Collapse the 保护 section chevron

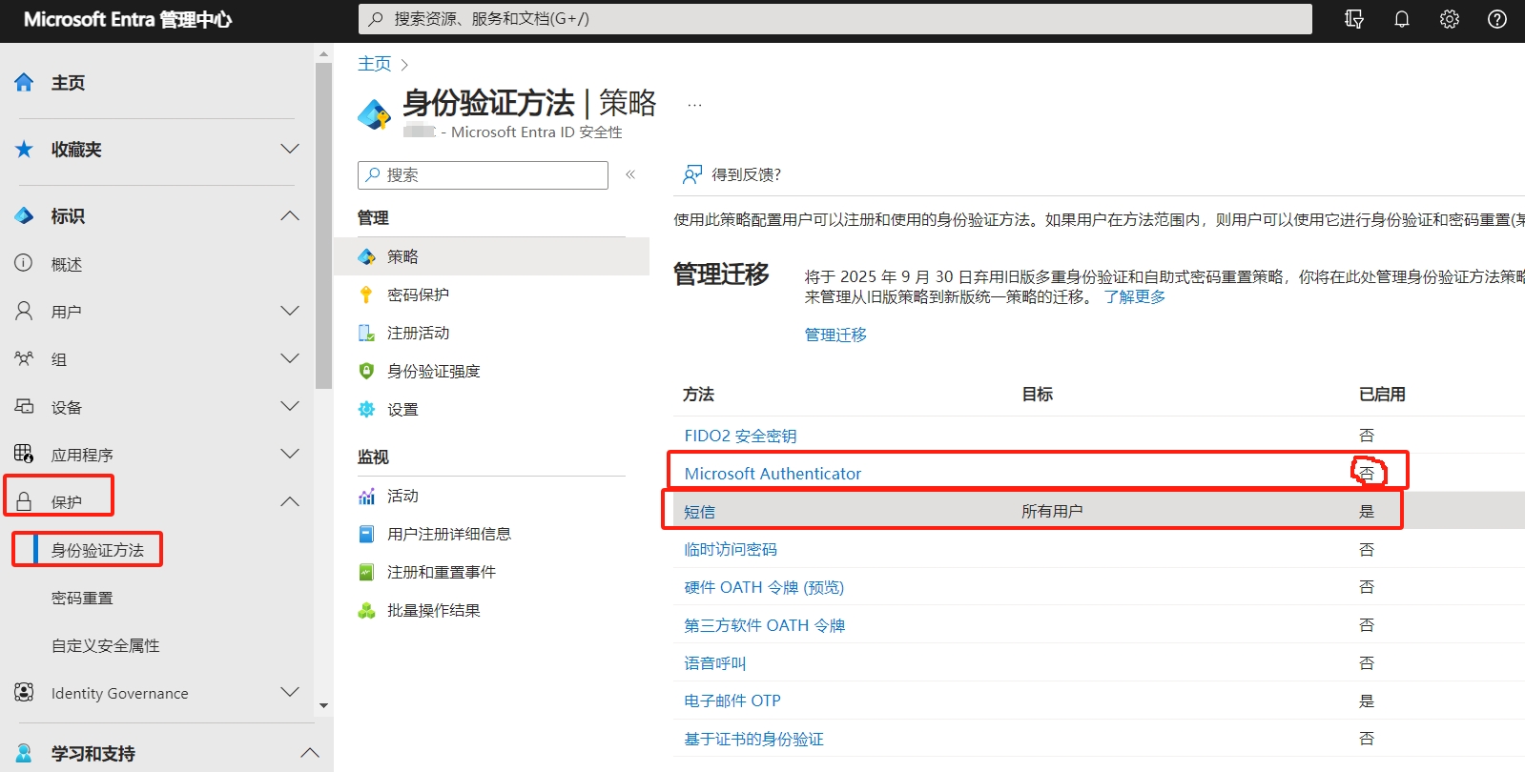click(290, 502)
